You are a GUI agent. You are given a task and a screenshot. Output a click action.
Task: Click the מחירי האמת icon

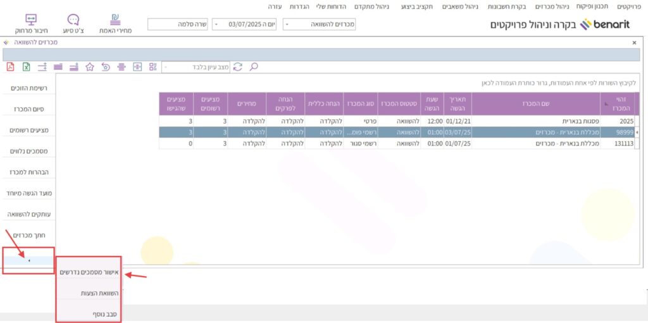click(x=115, y=23)
